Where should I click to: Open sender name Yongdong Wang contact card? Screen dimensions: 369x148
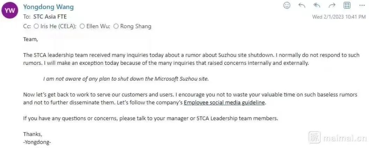[x=48, y=7]
